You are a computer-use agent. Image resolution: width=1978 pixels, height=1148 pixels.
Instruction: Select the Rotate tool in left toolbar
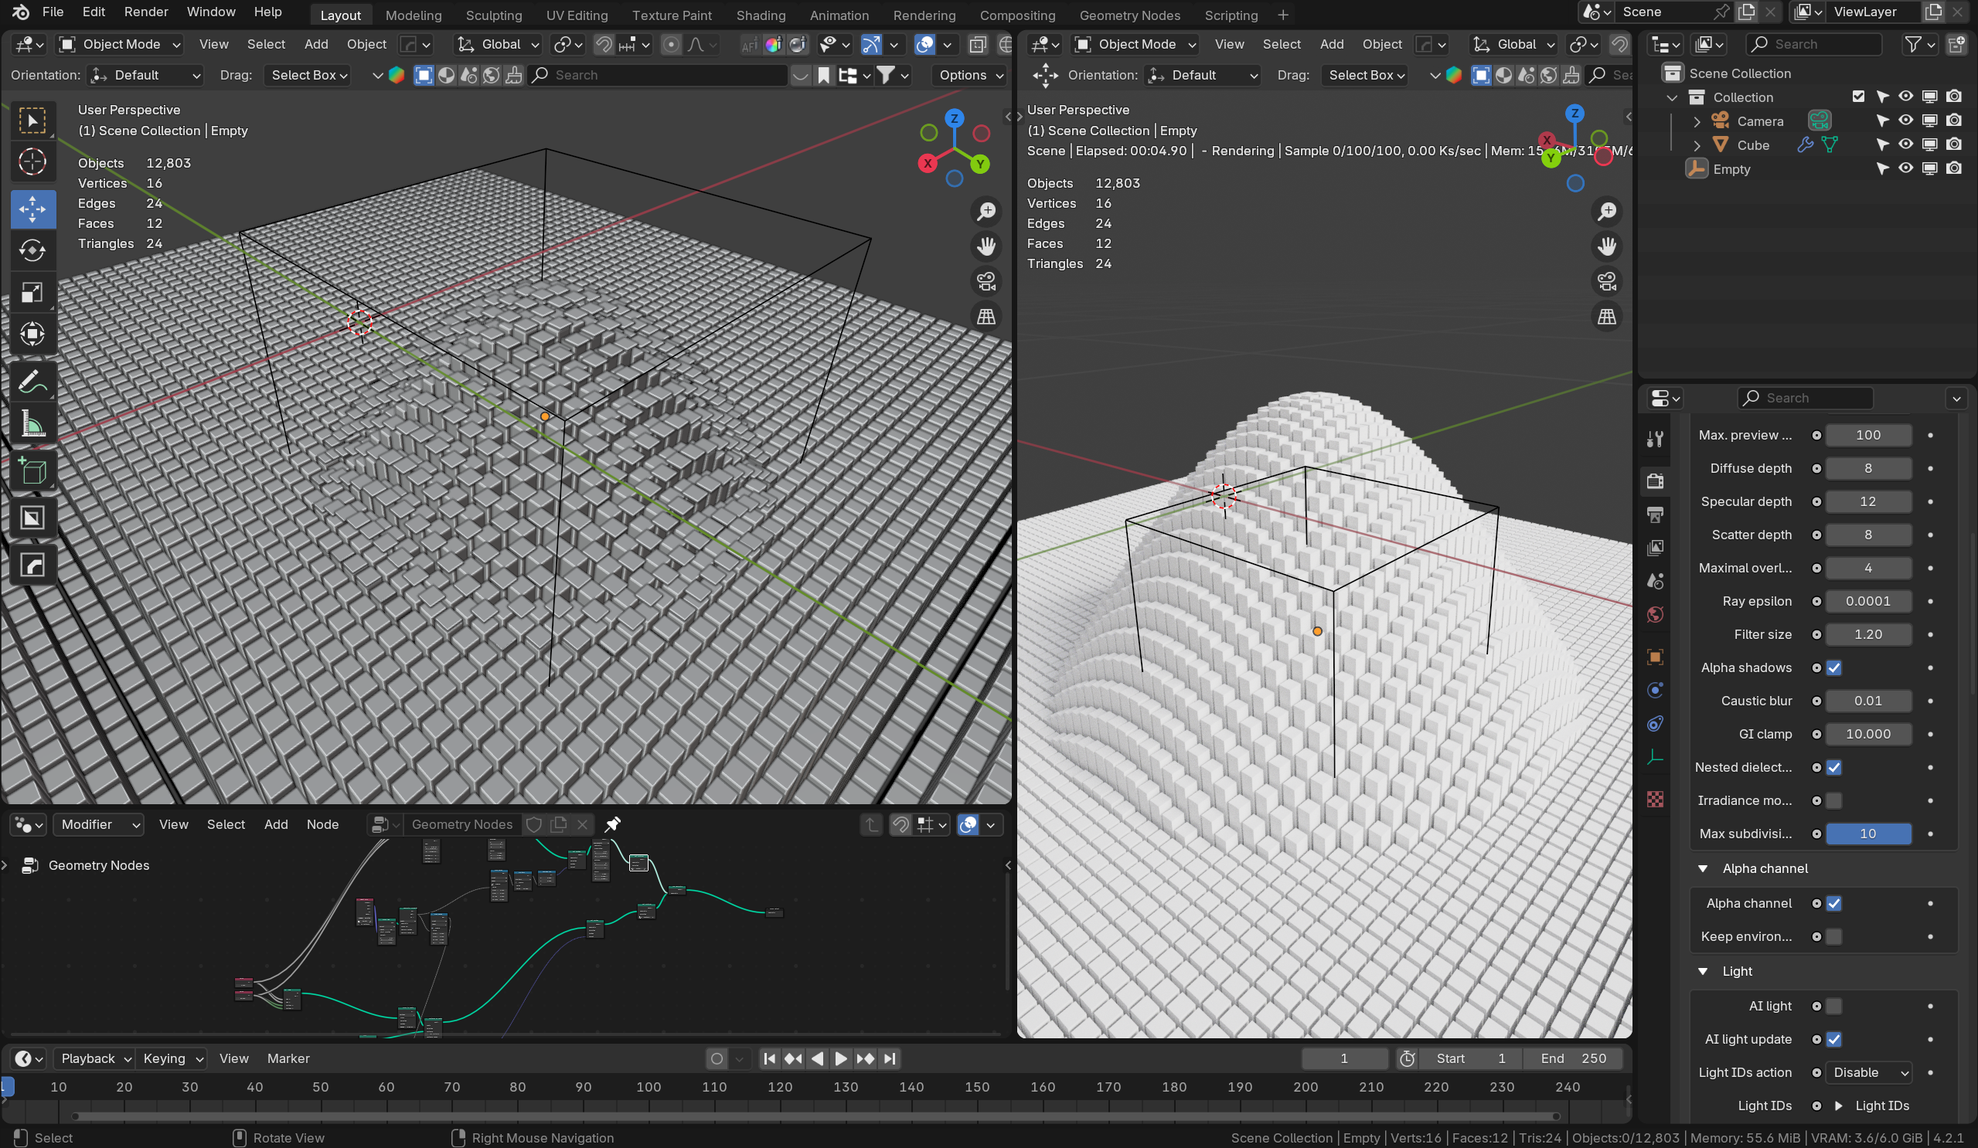coord(32,250)
